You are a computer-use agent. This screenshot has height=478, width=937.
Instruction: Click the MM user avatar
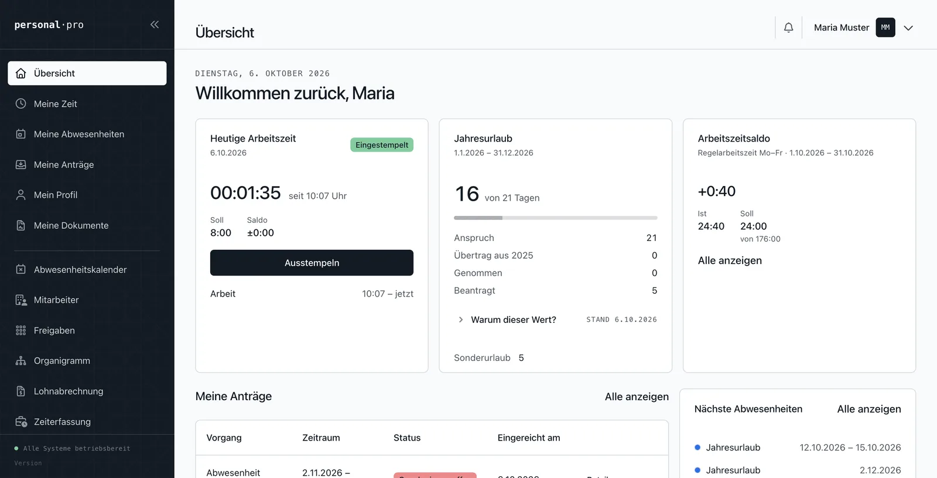[885, 27]
